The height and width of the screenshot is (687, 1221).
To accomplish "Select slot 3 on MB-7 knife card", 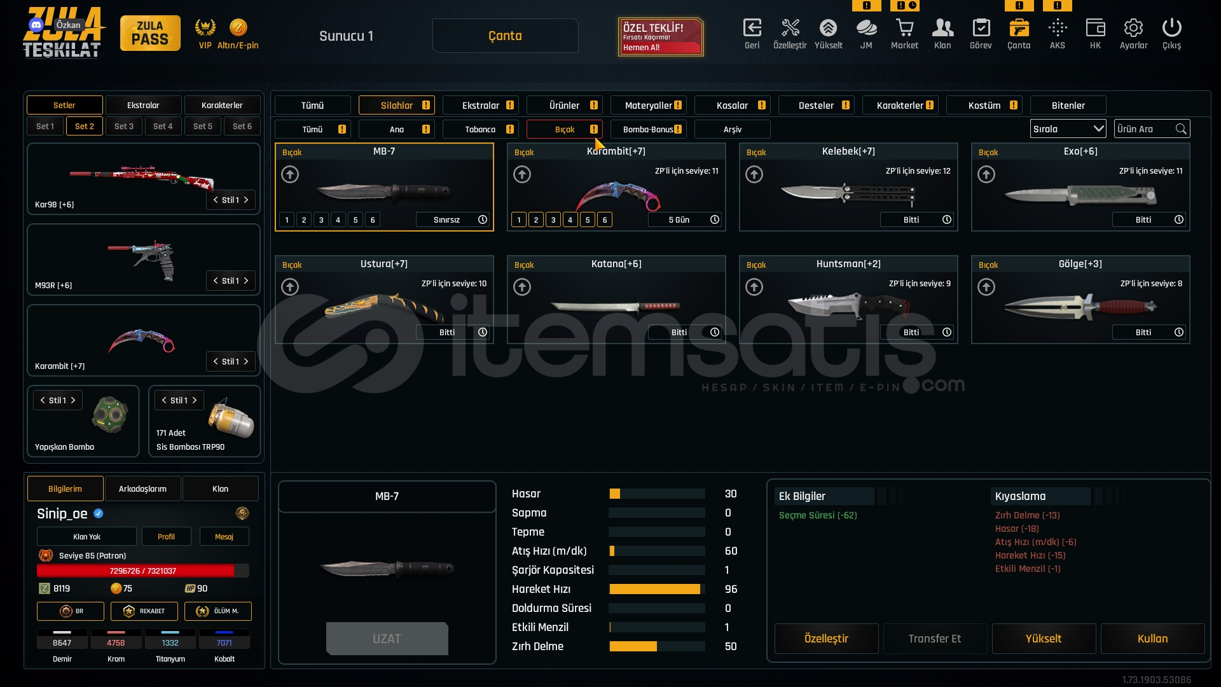I will pos(321,220).
